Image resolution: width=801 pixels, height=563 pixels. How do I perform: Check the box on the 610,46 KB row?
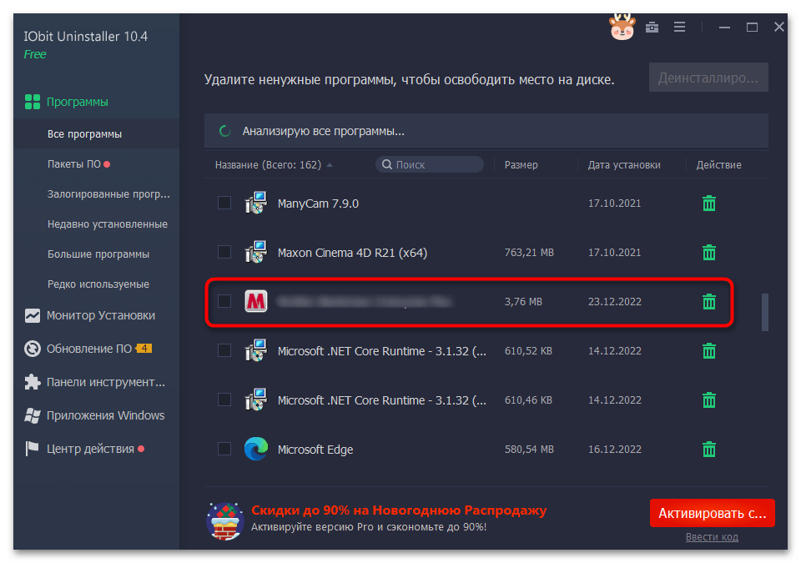point(224,400)
